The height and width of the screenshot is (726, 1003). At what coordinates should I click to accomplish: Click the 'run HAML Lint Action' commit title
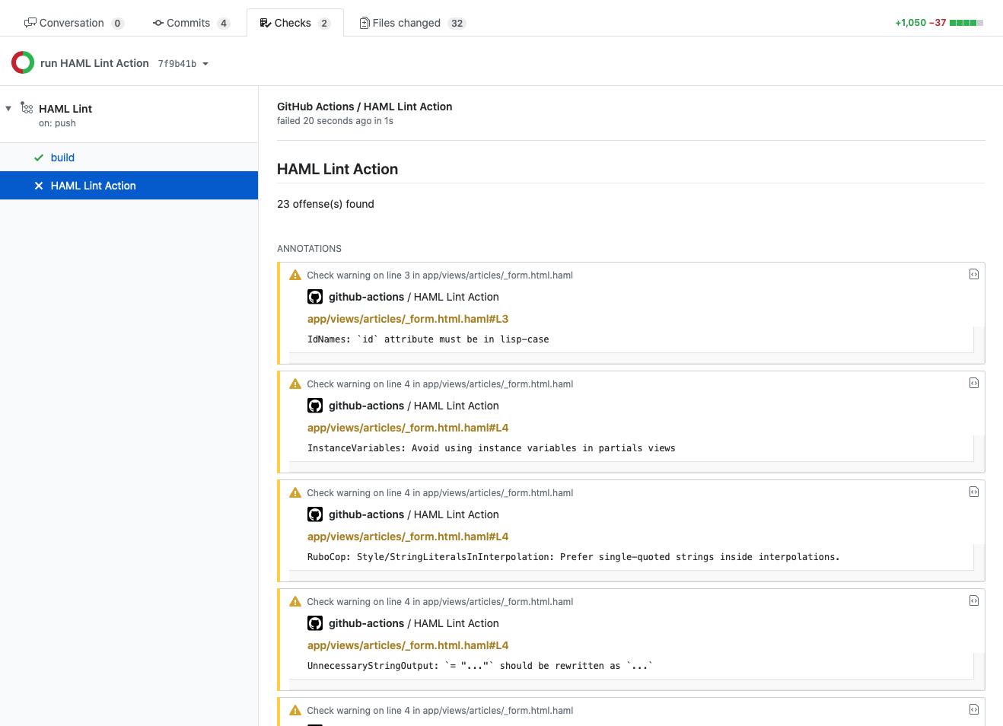(94, 63)
